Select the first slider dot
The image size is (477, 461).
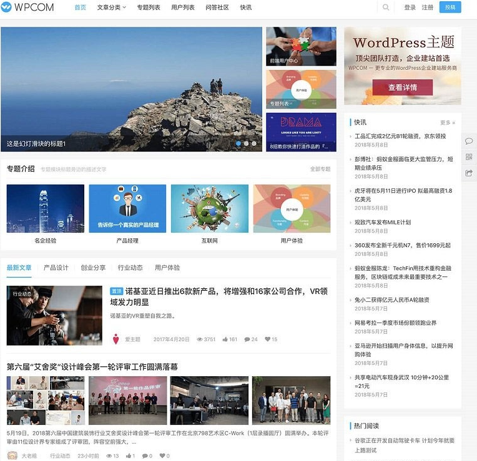click(238, 143)
